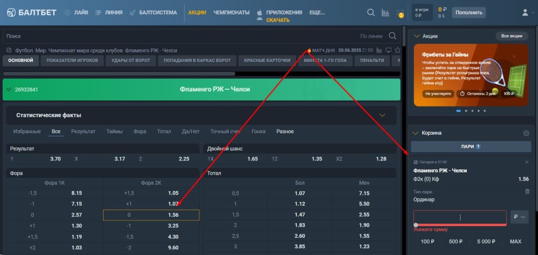Click the Пари tab in bet slip

471,147
